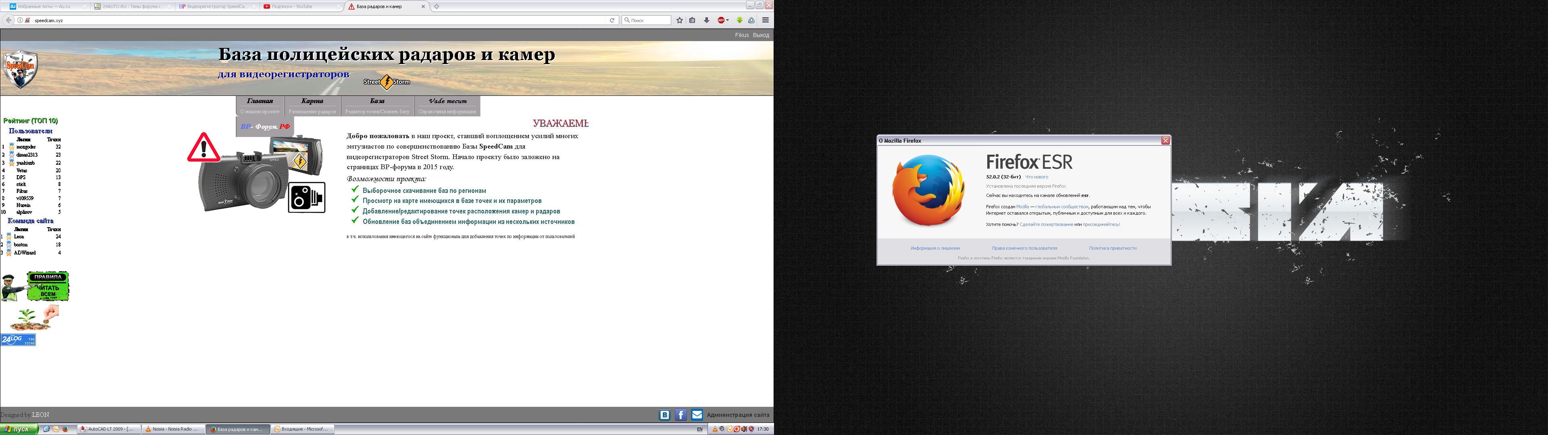Expand the Adblock Plus dropdown arrow
The image size is (1548, 435).
pyautogui.click(x=728, y=20)
